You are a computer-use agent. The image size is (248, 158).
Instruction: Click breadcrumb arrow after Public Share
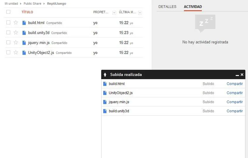[44, 4]
